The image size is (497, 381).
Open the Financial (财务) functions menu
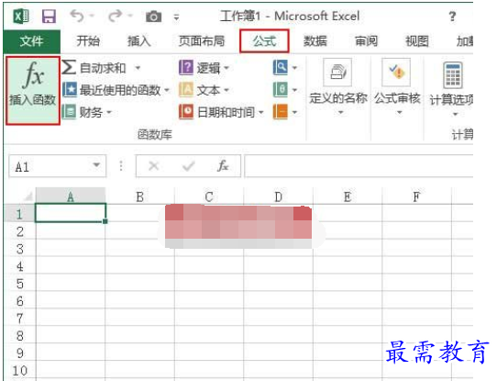click(87, 112)
